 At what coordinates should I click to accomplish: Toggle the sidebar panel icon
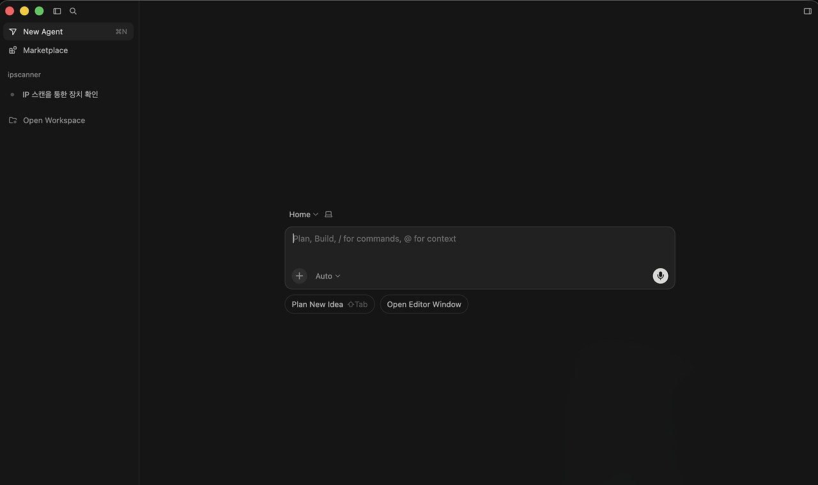57,11
